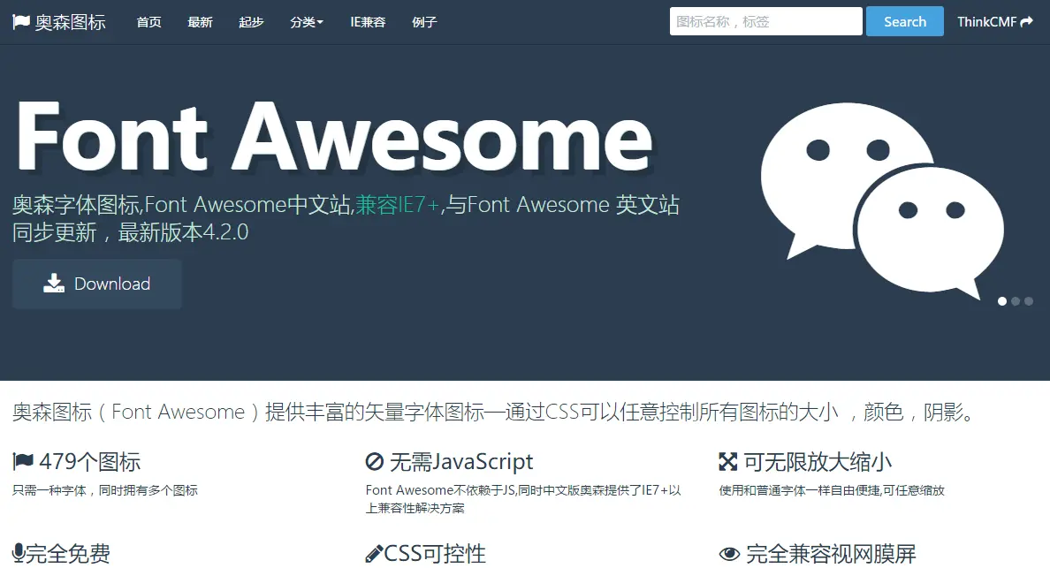Click the blue Search button

pyautogui.click(x=905, y=21)
